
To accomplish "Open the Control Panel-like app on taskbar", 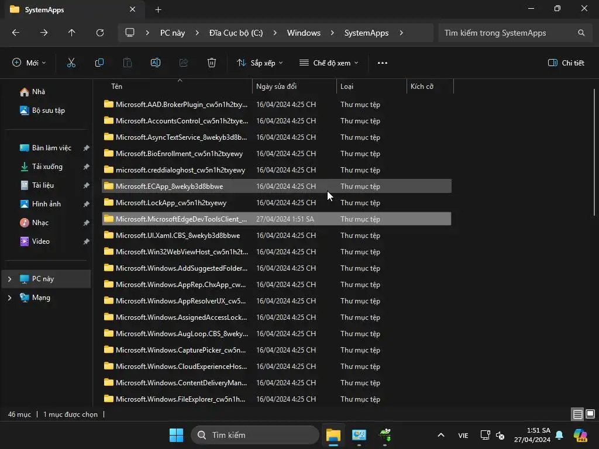I will click(x=359, y=435).
